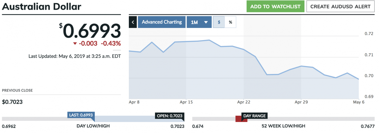Click the LAST: 0.6993 marker
Viewport: 379px width, 133px height.
click(81, 115)
